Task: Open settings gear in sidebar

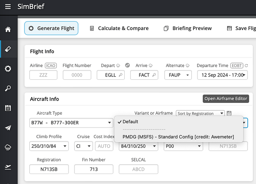Action: [8, 69]
